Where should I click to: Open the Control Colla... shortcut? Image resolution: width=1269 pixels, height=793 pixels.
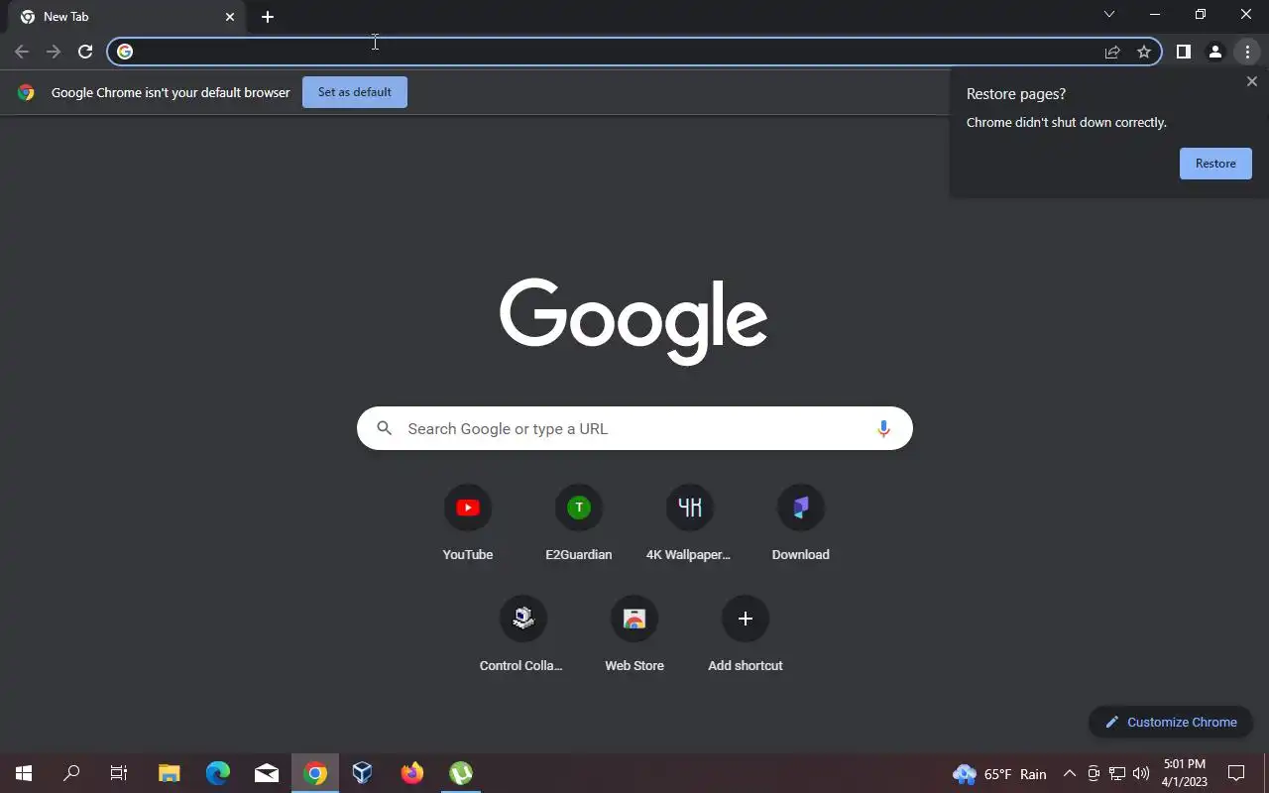522,635
